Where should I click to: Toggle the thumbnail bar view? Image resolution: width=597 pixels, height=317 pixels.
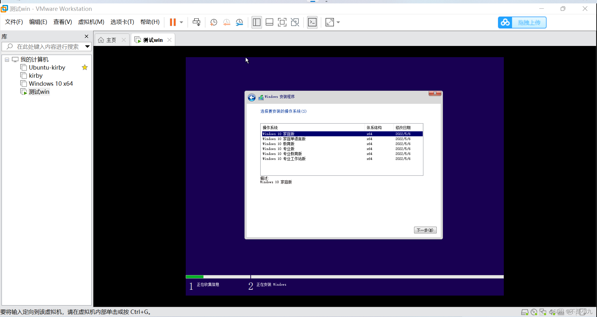tap(269, 22)
